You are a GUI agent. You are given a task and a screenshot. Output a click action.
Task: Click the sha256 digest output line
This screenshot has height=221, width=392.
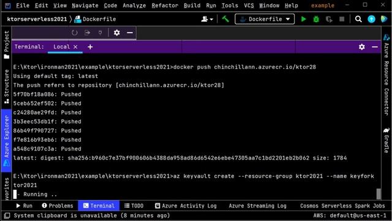[180, 158]
